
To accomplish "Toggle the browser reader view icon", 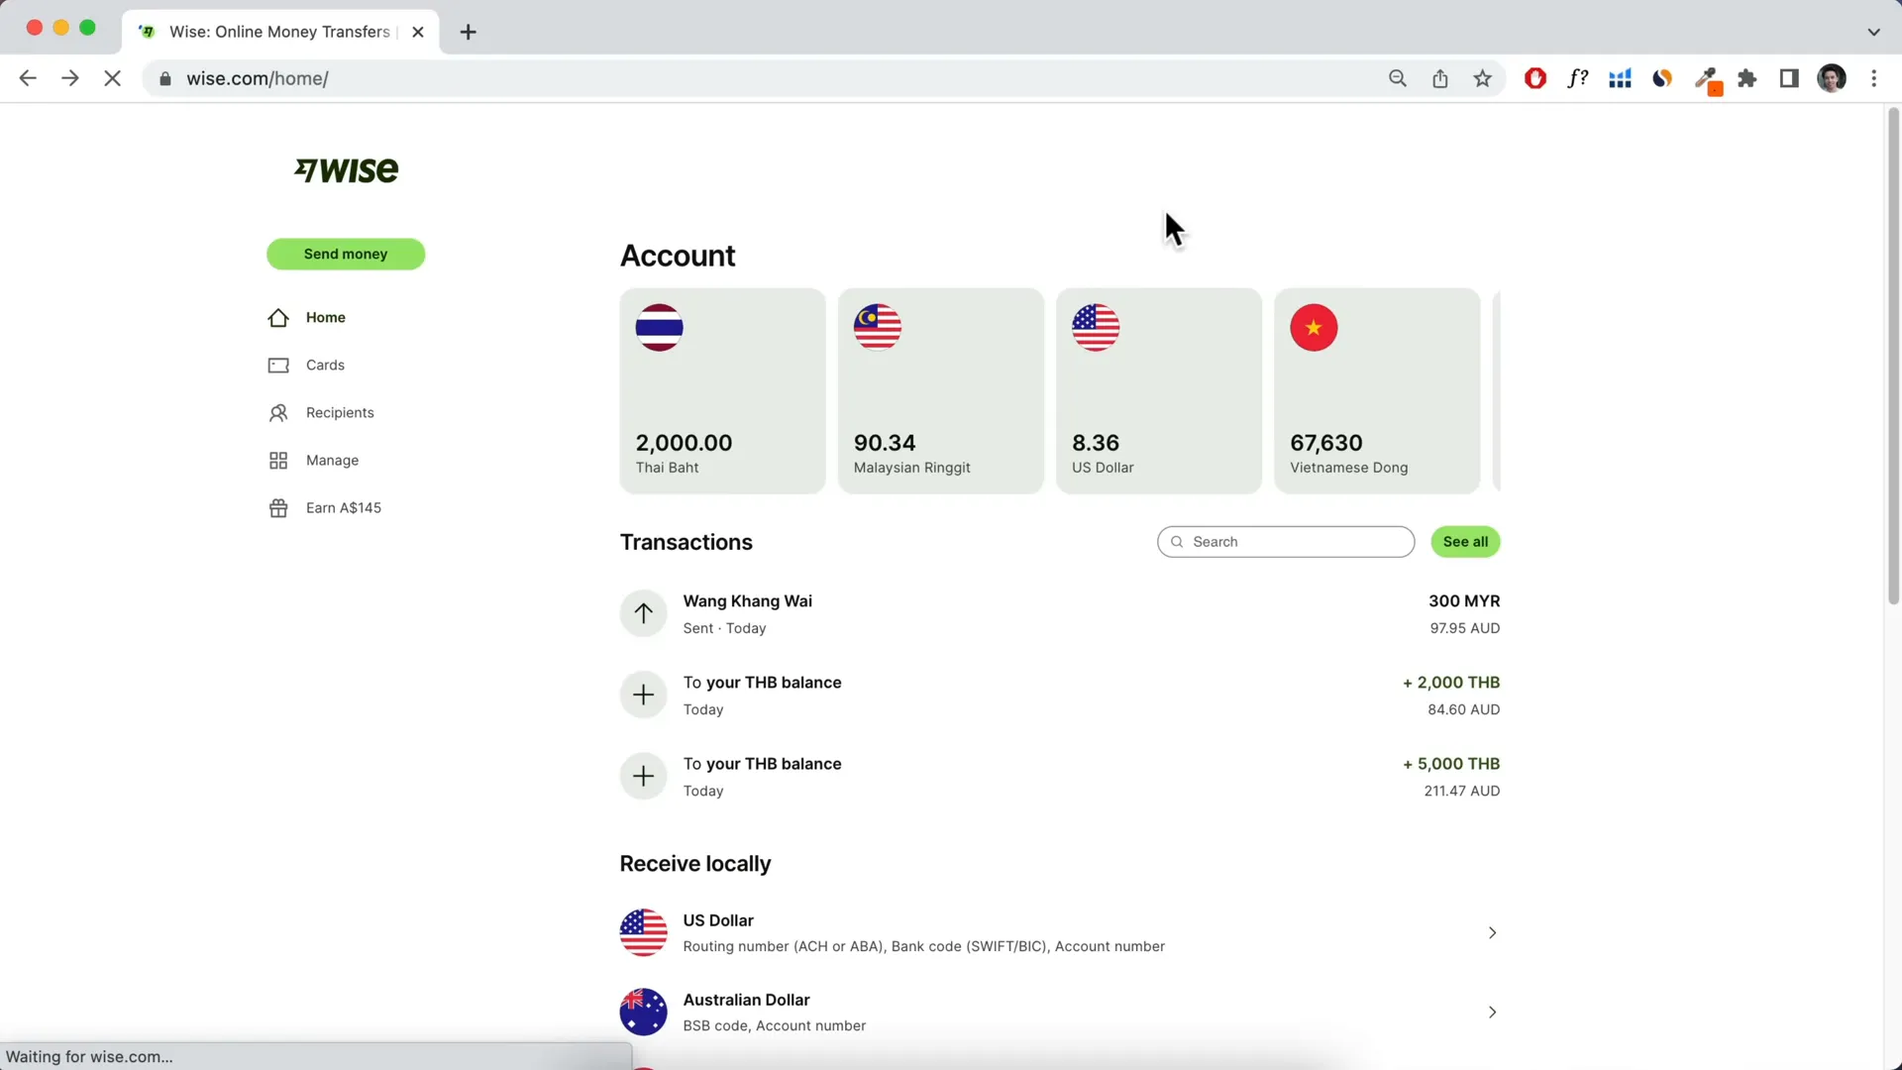I will 1790,78.
